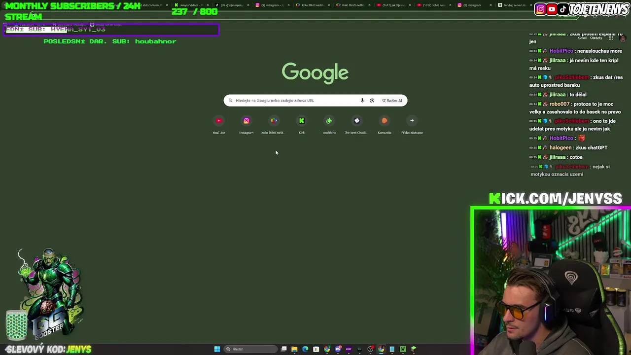Switch to the (1617) Tohle YouTube tab
Image resolution: width=631 pixels, height=355 pixels.
click(x=434, y=5)
